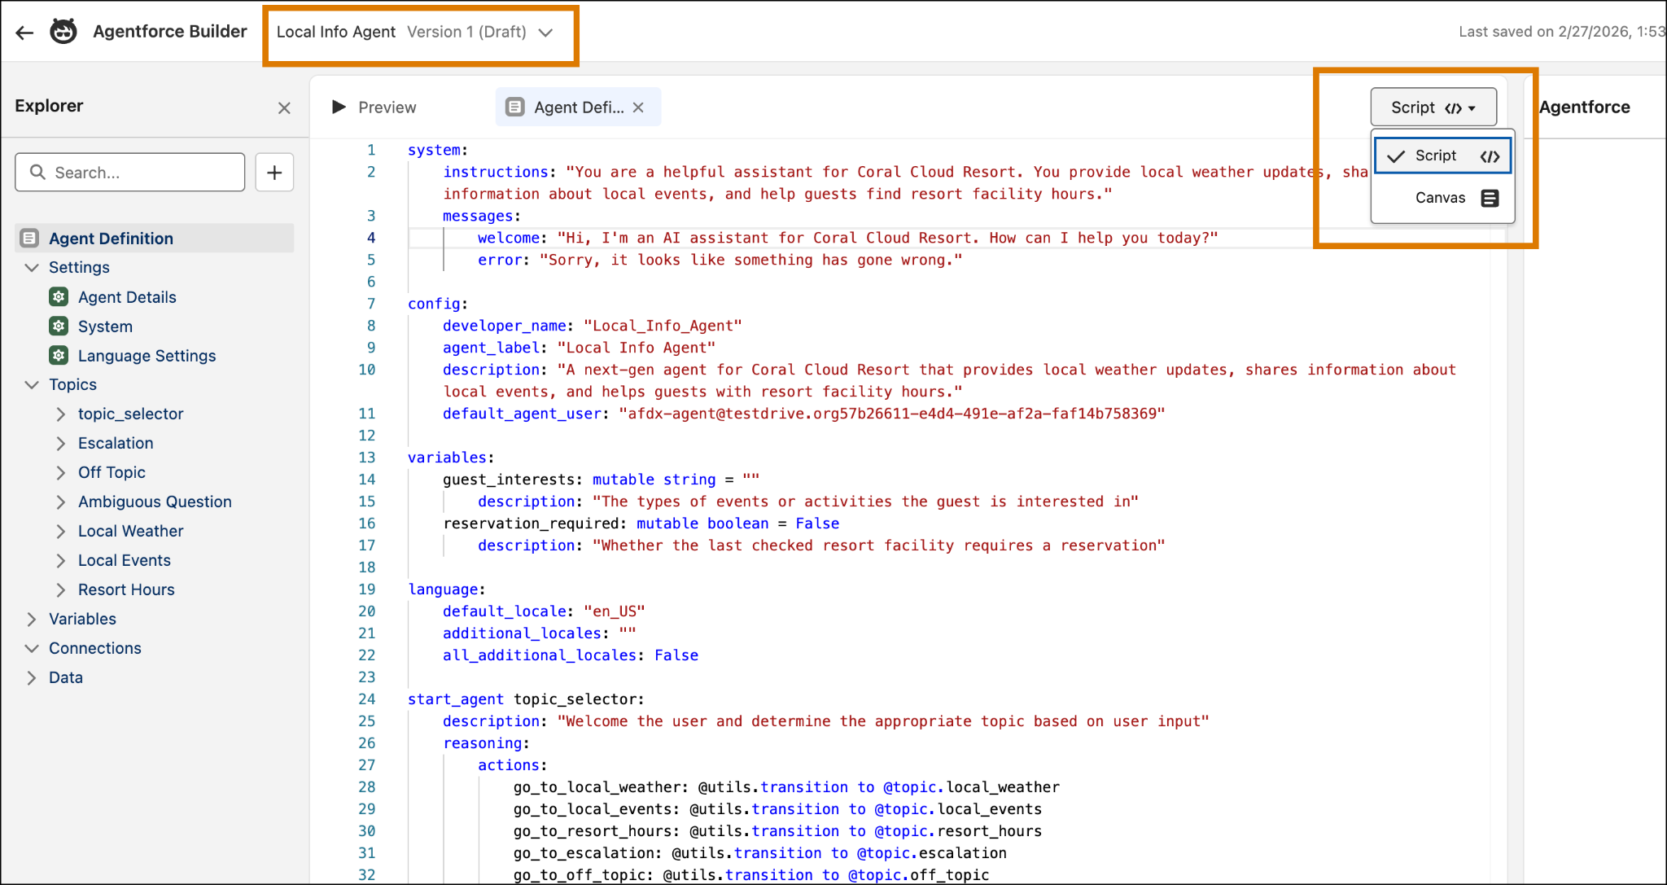This screenshot has height=885, width=1667.
Task: Click the Agentforce panel heading
Action: (1584, 107)
